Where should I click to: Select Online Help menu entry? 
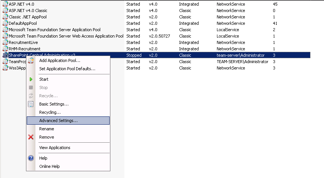(x=49, y=166)
